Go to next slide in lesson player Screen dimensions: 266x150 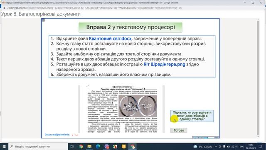coord(201,137)
